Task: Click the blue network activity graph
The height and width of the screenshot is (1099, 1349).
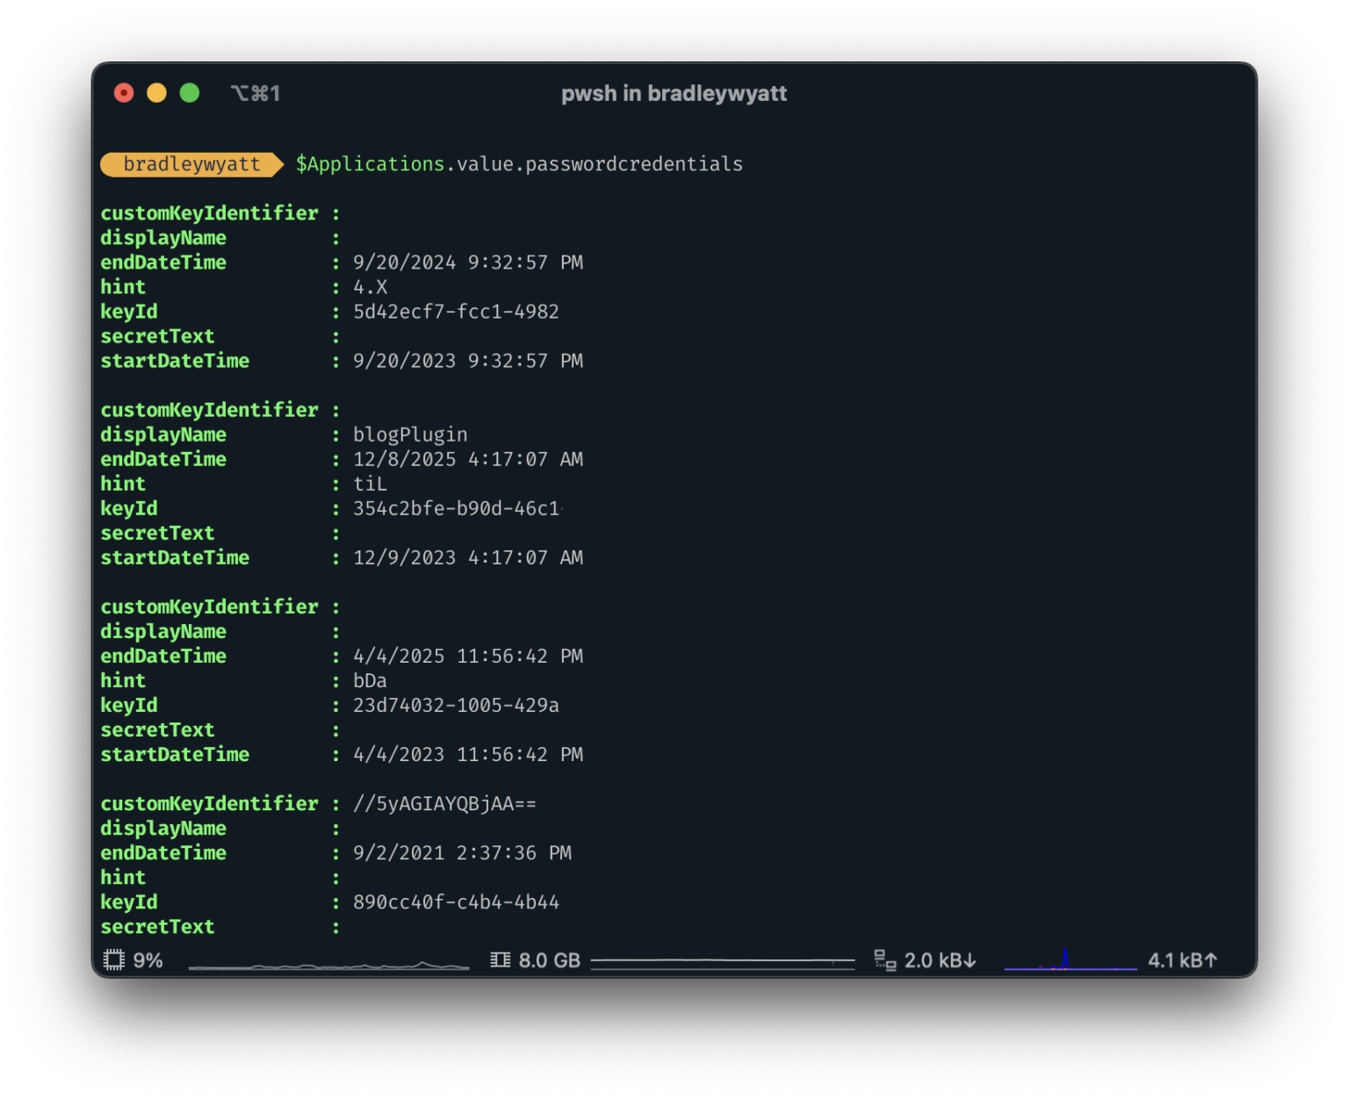Action: pos(1070,960)
